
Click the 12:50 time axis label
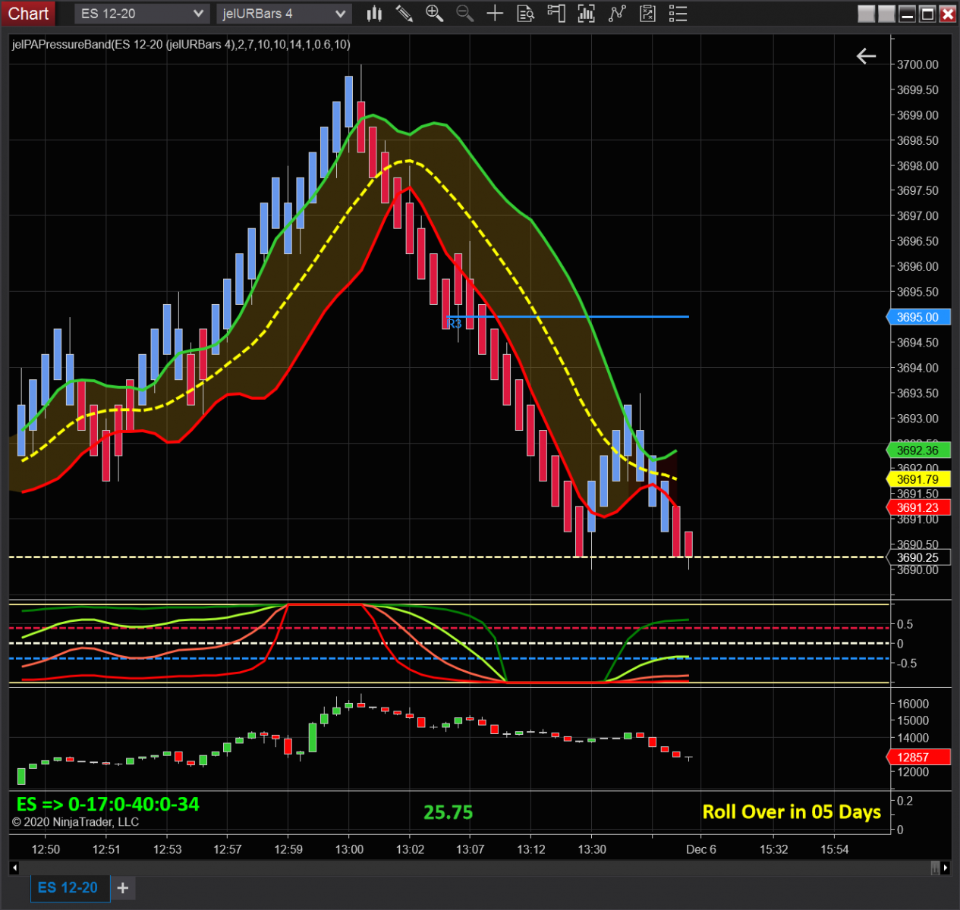tap(46, 849)
